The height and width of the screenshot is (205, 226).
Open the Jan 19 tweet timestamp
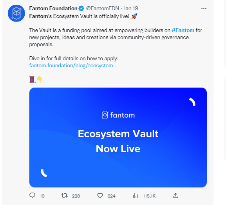point(131,8)
